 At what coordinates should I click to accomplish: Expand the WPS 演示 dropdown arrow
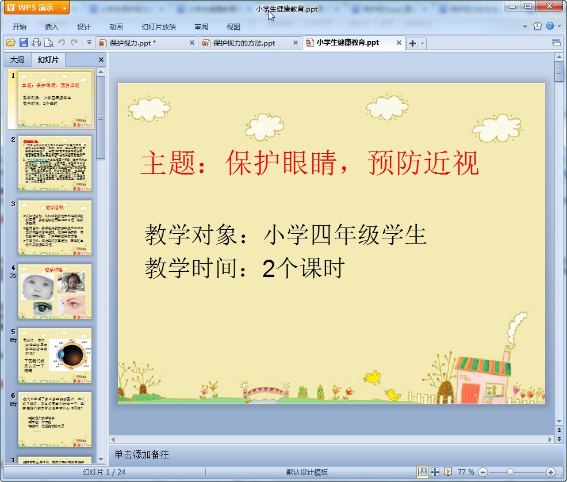64,7
